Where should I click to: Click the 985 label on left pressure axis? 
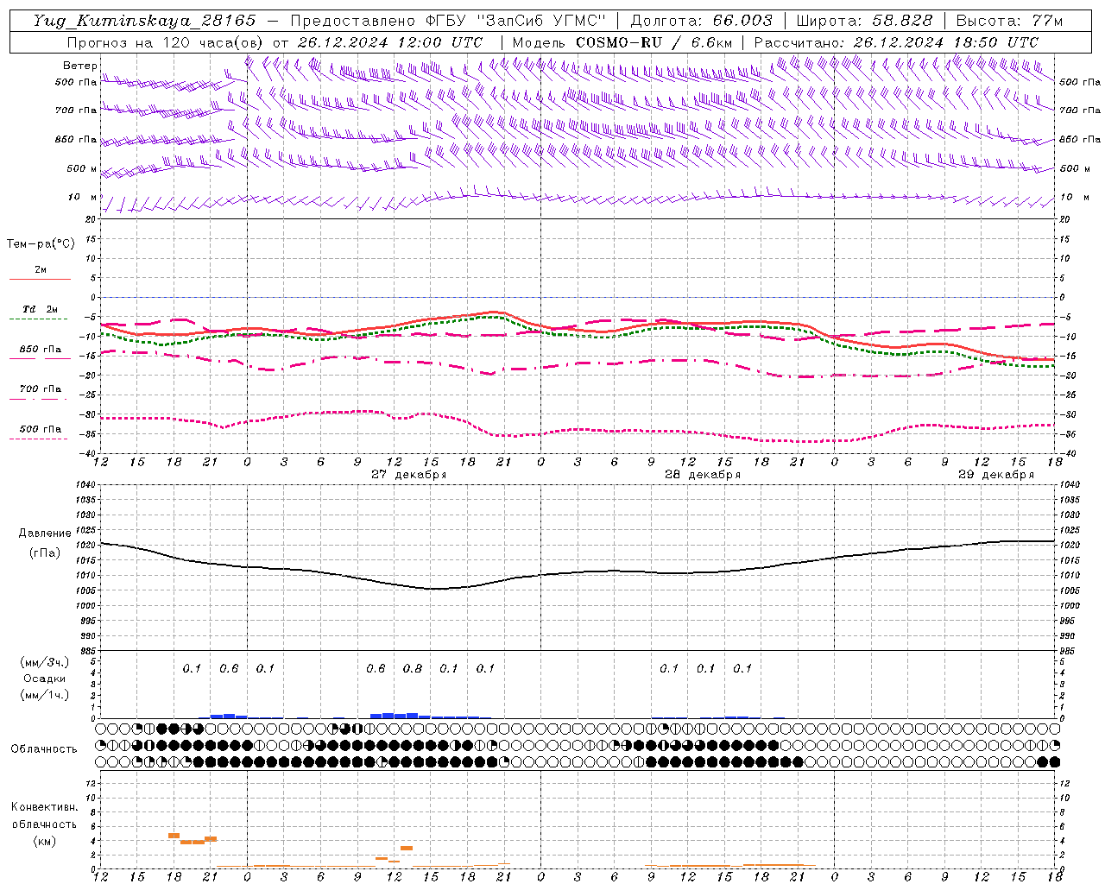tap(87, 651)
